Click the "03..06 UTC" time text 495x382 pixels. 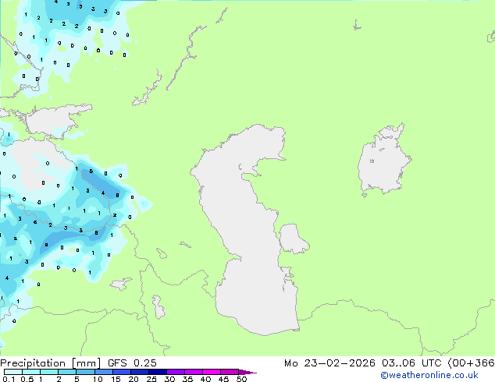click(411, 363)
